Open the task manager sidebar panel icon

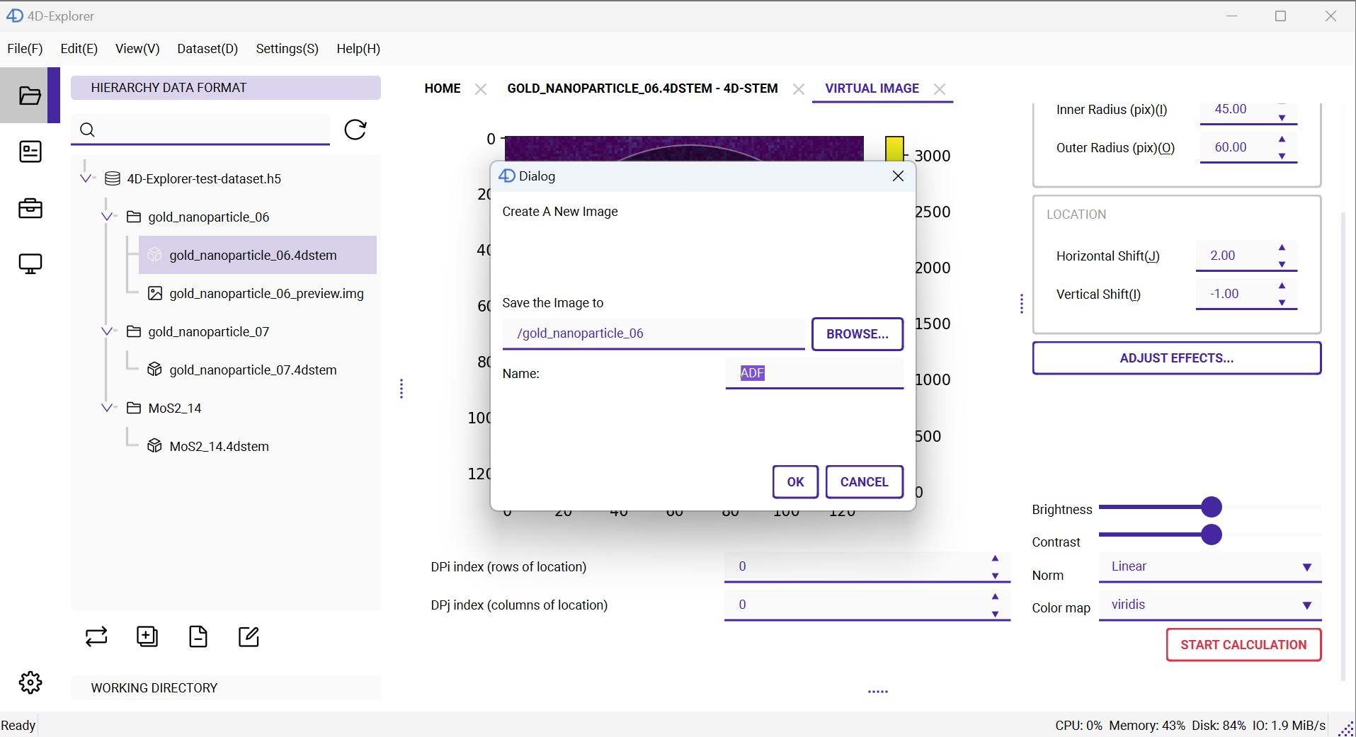click(x=30, y=152)
